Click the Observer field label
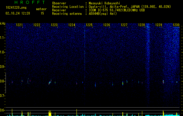This screenshot has height=116, width=183. click(59, 3)
